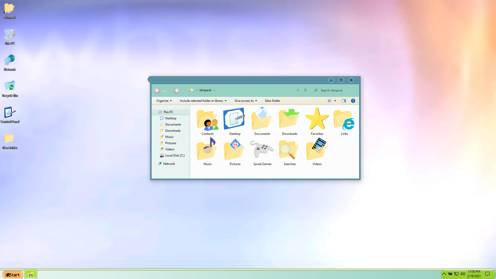Click the speaker volume tray icon

[x=462, y=274]
